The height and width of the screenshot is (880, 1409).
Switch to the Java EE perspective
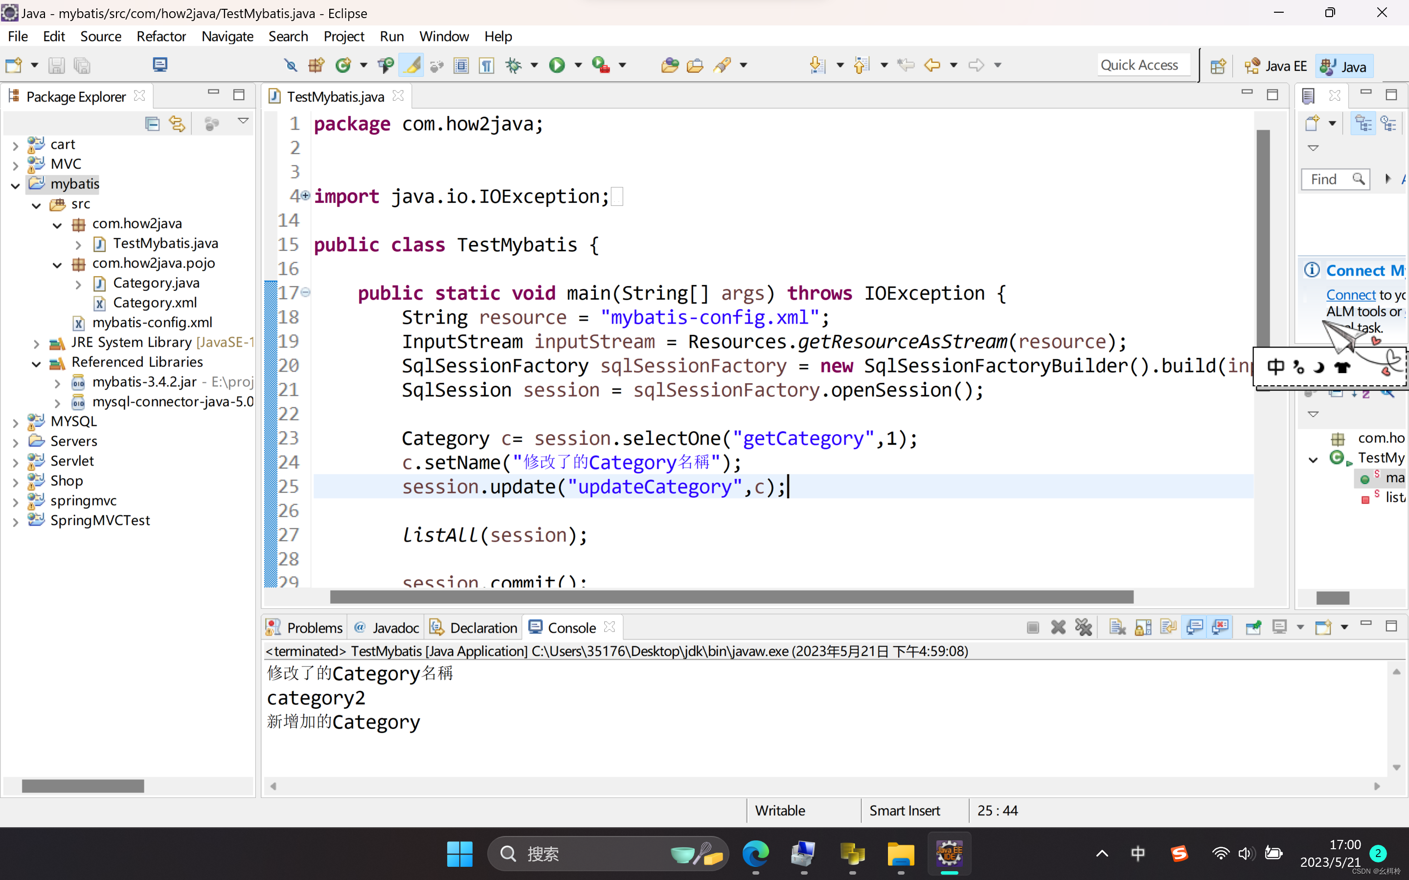pos(1276,66)
